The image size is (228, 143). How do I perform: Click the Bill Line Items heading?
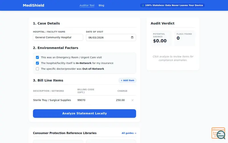[x=48, y=80]
